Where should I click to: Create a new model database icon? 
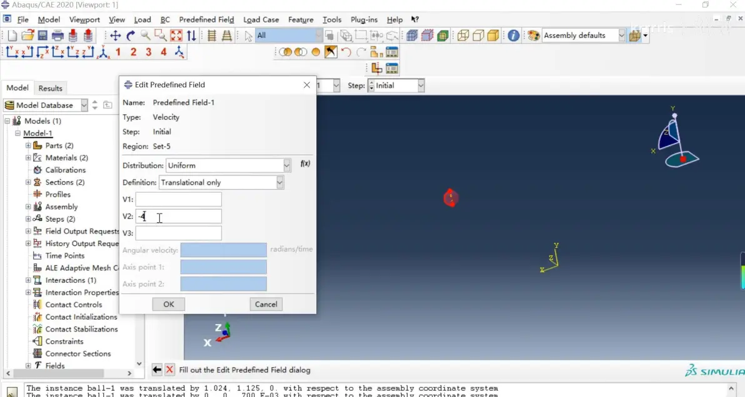point(12,36)
